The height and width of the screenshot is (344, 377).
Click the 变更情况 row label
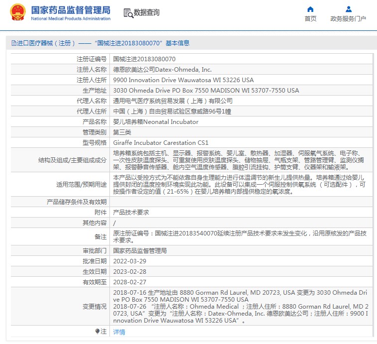tap(94, 307)
